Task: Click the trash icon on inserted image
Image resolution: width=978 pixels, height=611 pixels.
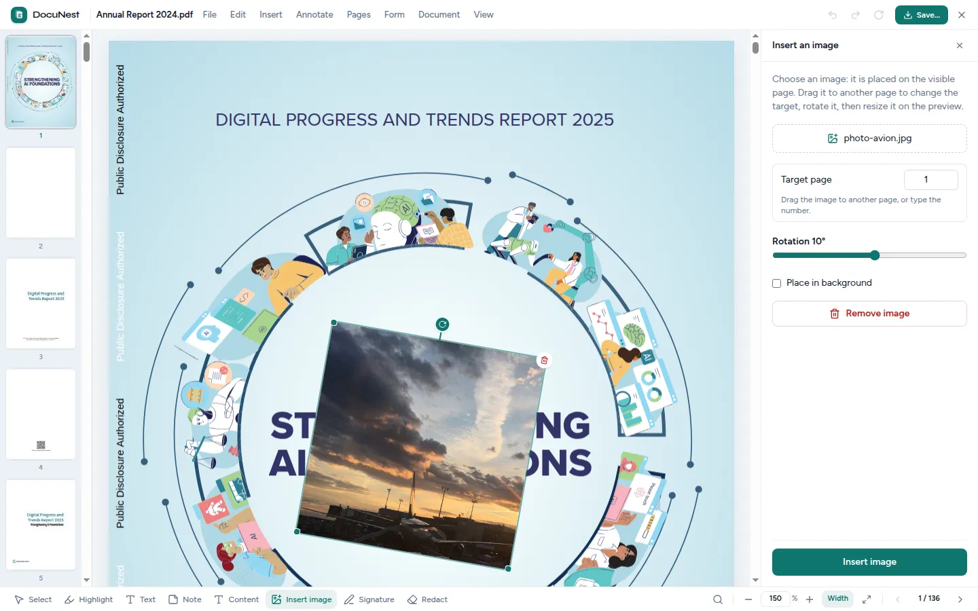Action: pos(544,360)
